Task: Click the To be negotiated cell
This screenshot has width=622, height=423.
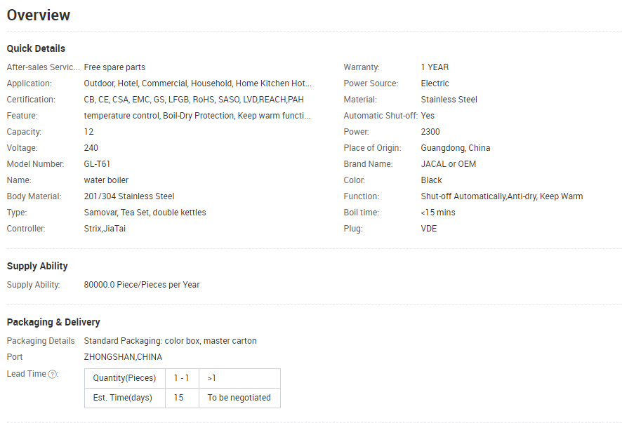Action: (x=239, y=398)
